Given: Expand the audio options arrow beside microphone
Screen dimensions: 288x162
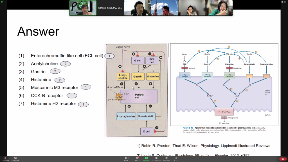Looking at the screenshot, I should [x=9, y=157].
